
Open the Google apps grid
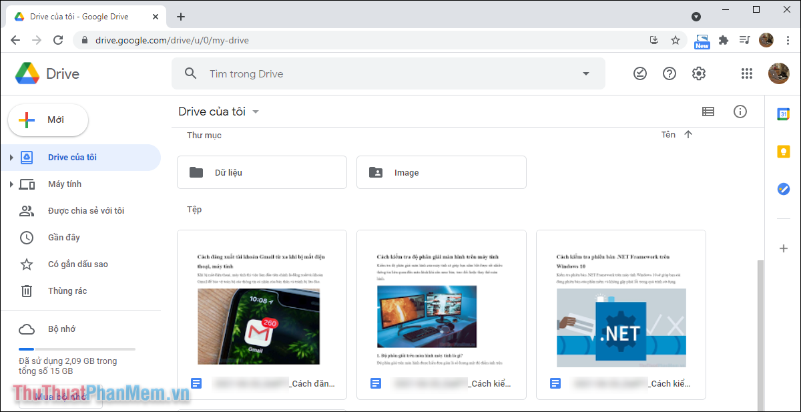pyautogui.click(x=747, y=73)
